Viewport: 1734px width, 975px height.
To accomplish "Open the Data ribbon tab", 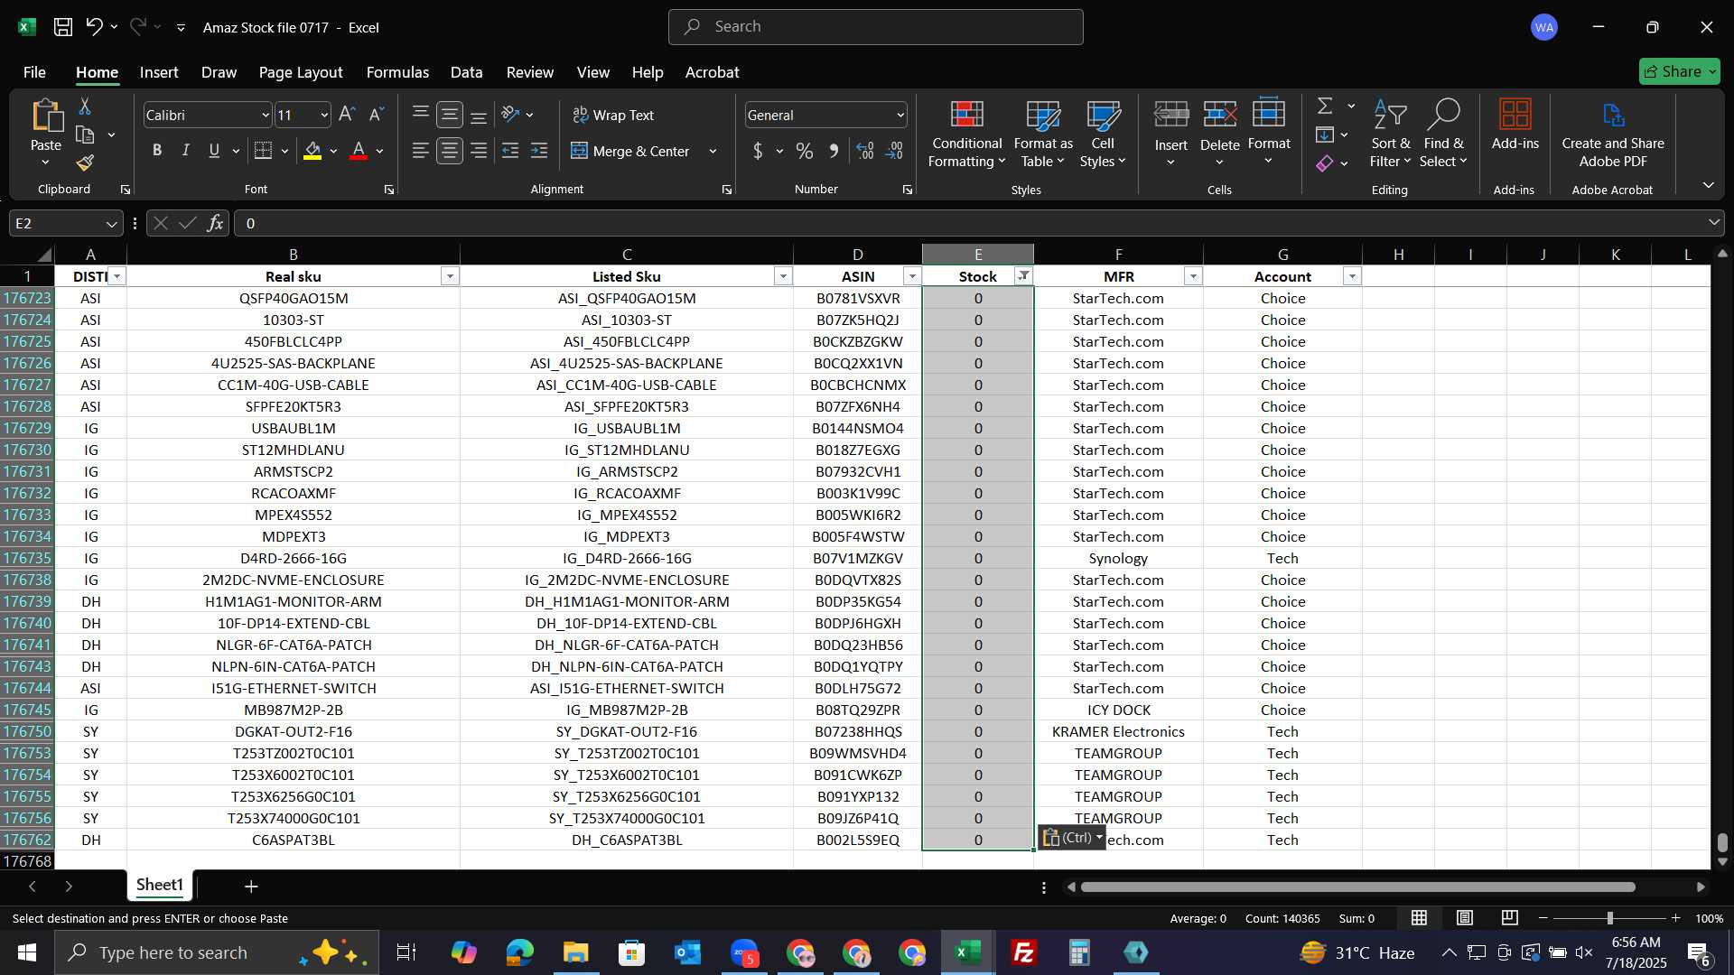I will click(466, 72).
